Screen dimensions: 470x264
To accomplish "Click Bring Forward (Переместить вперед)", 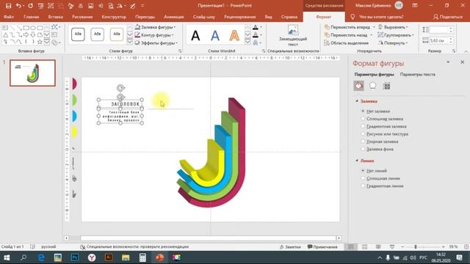I will [x=347, y=27].
